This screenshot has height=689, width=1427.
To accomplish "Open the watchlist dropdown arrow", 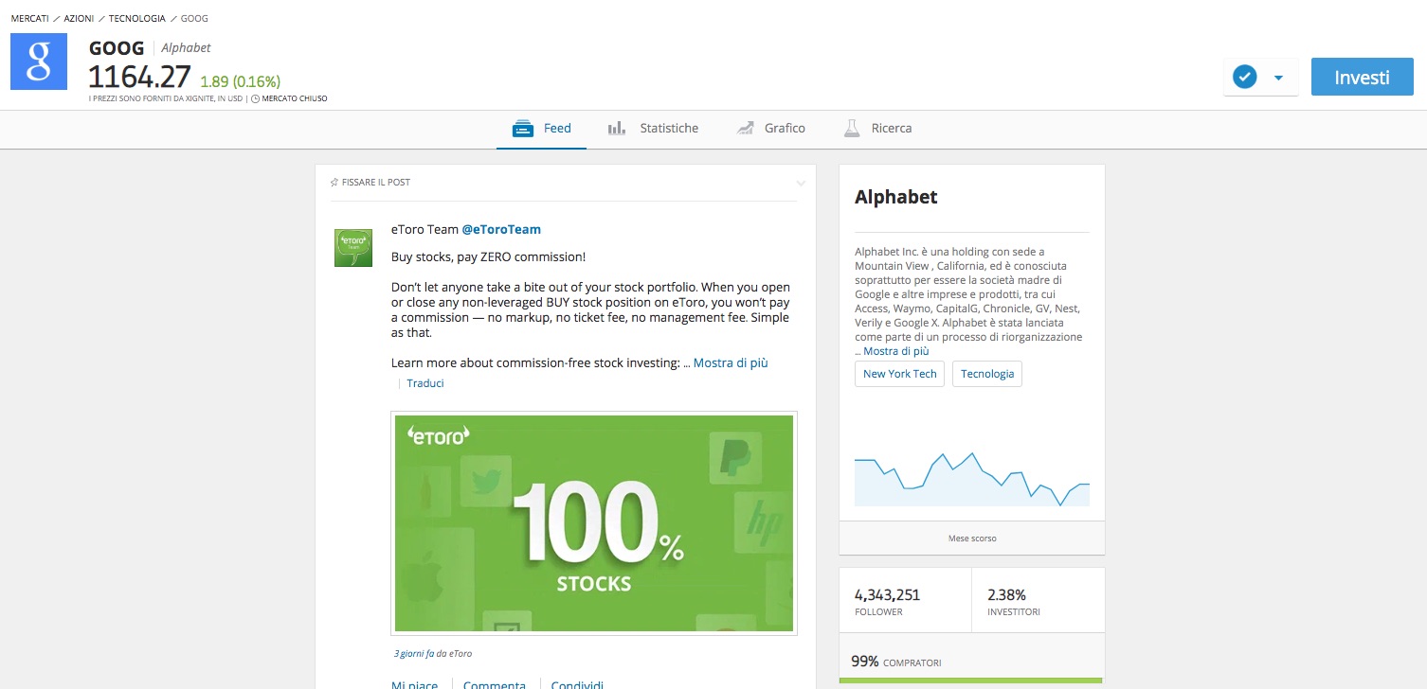I will (1278, 78).
